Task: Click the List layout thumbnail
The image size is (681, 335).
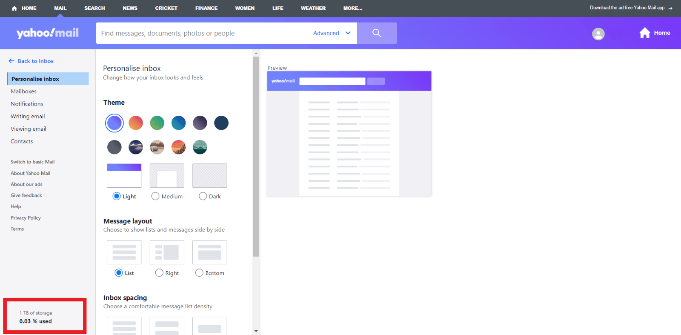Action: (x=124, y=252)
